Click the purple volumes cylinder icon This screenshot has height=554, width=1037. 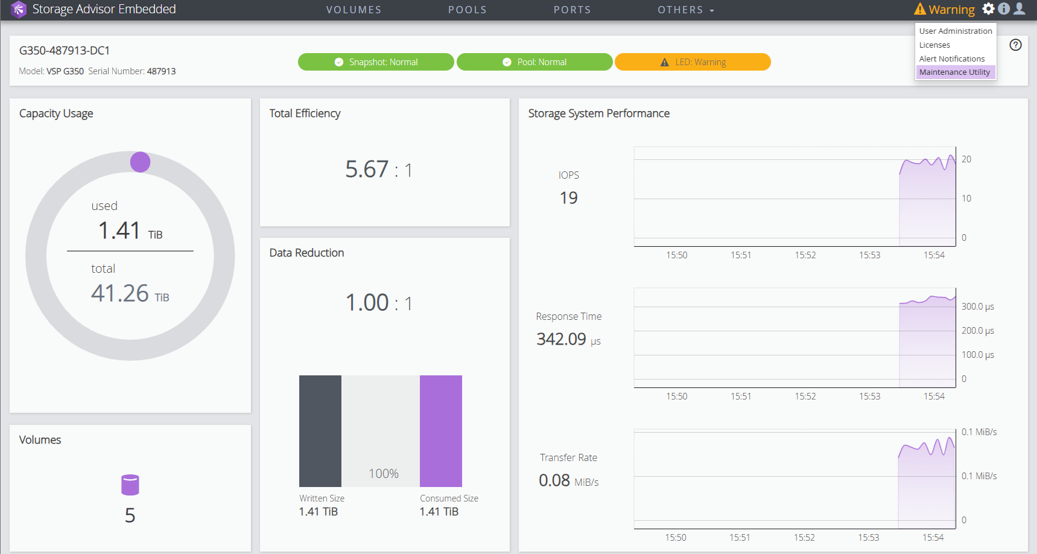coord(130,485)
